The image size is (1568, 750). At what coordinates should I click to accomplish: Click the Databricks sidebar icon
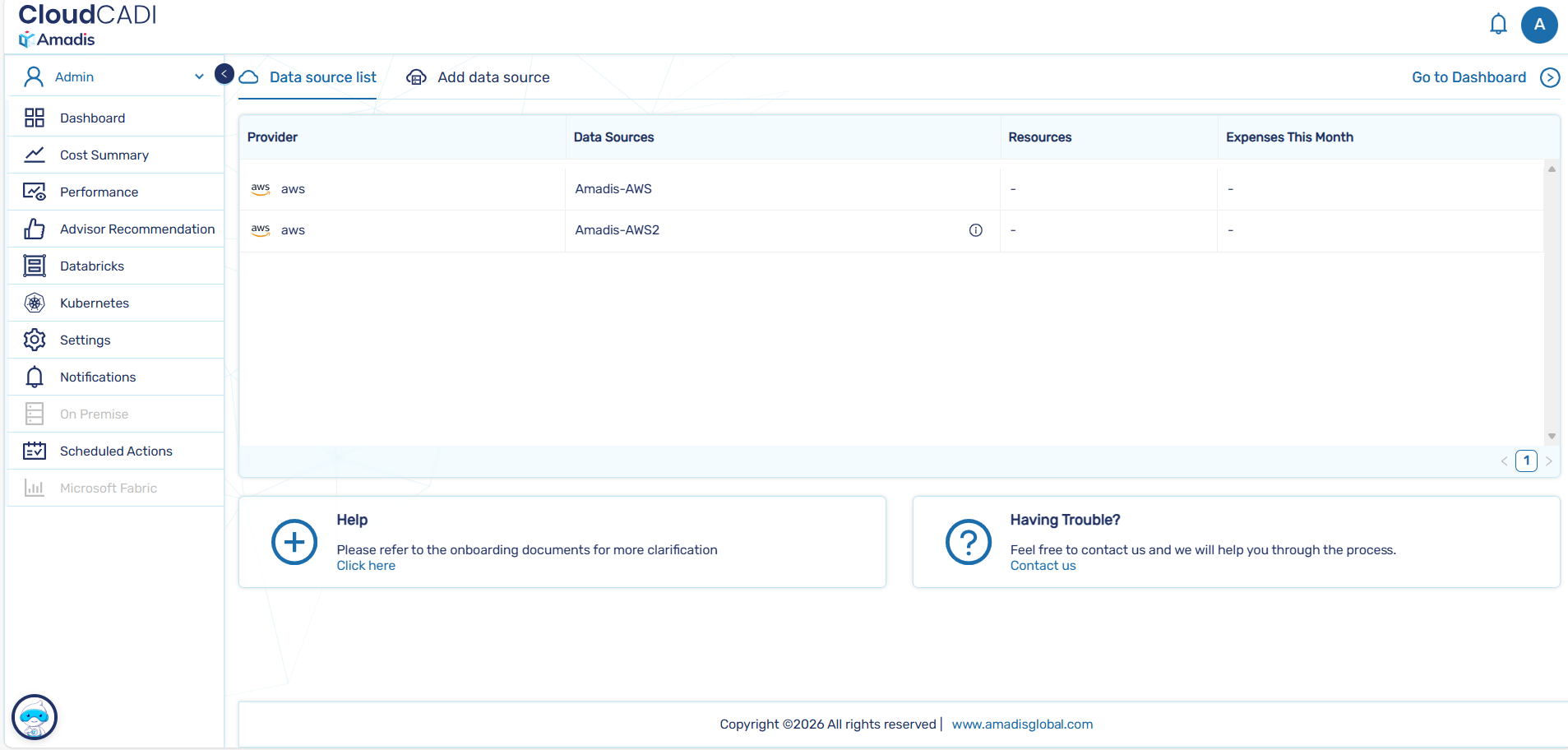tap(35, 266)
